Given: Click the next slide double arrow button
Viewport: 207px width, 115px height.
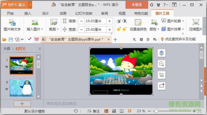Looking at the screenshot, I should click(x=201, y=91).
